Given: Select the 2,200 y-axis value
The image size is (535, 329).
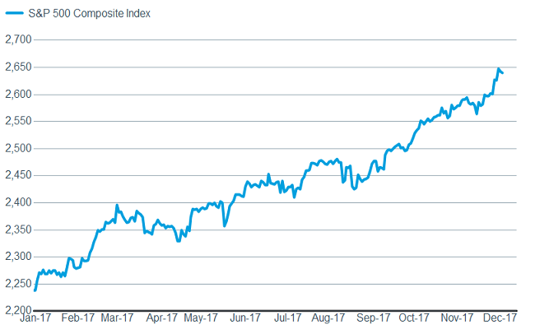Looking at the screenshot, I should pyautogui.click(x=16, y=310).
